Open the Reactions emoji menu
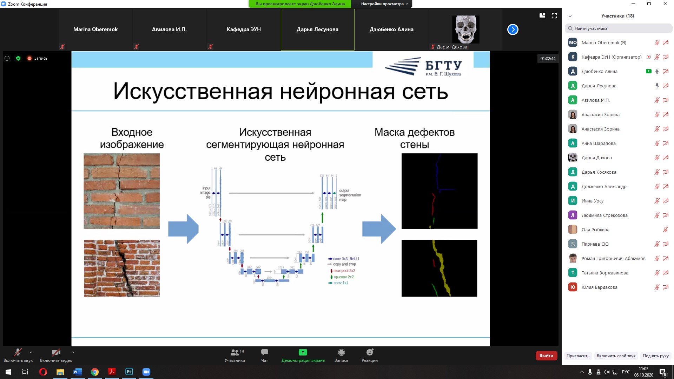 coord(370,355)
